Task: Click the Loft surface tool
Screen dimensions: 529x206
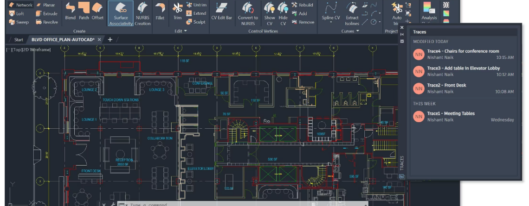Action: tap(17, 14)
